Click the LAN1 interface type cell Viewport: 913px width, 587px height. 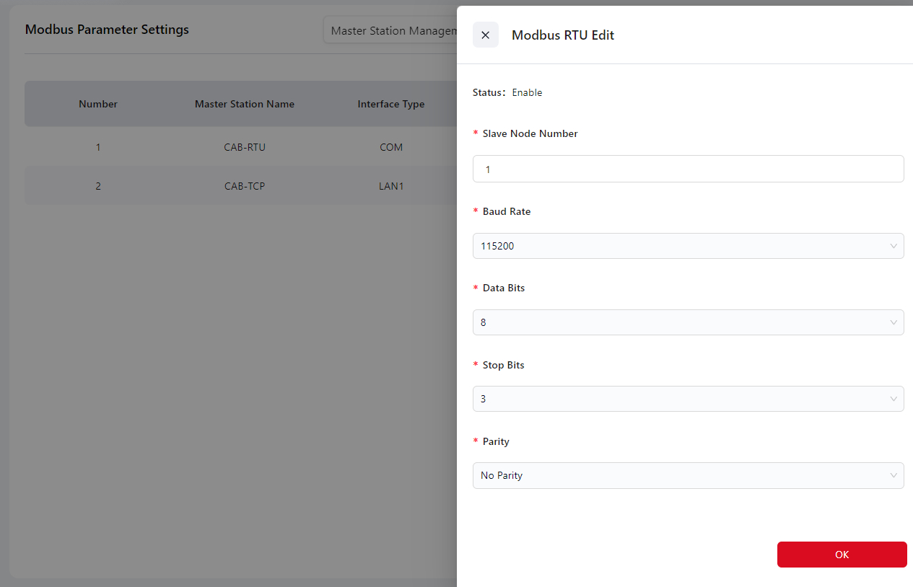tap(390, 186)
